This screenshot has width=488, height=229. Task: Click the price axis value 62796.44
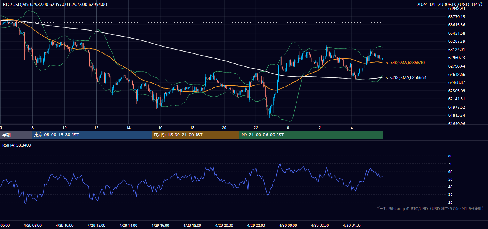[x=456, y=66]
